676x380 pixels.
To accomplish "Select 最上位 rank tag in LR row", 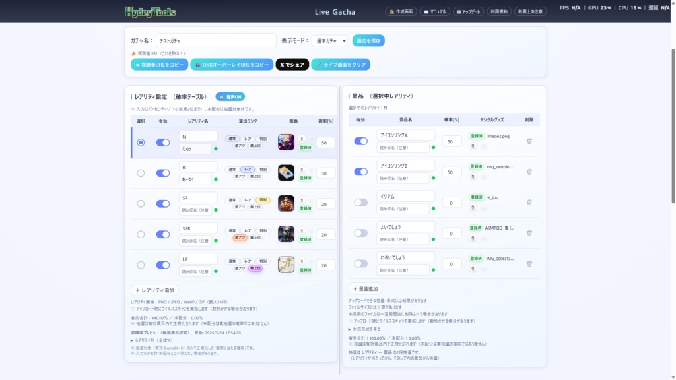I will (x=255, y=268).
